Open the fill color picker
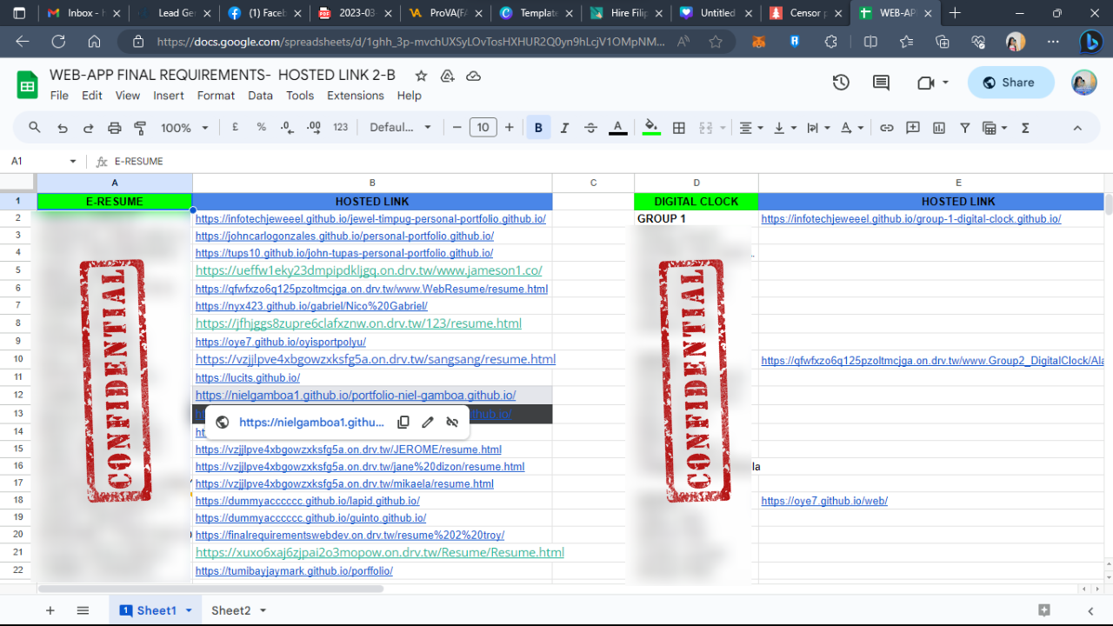 [x=651, y=128]
